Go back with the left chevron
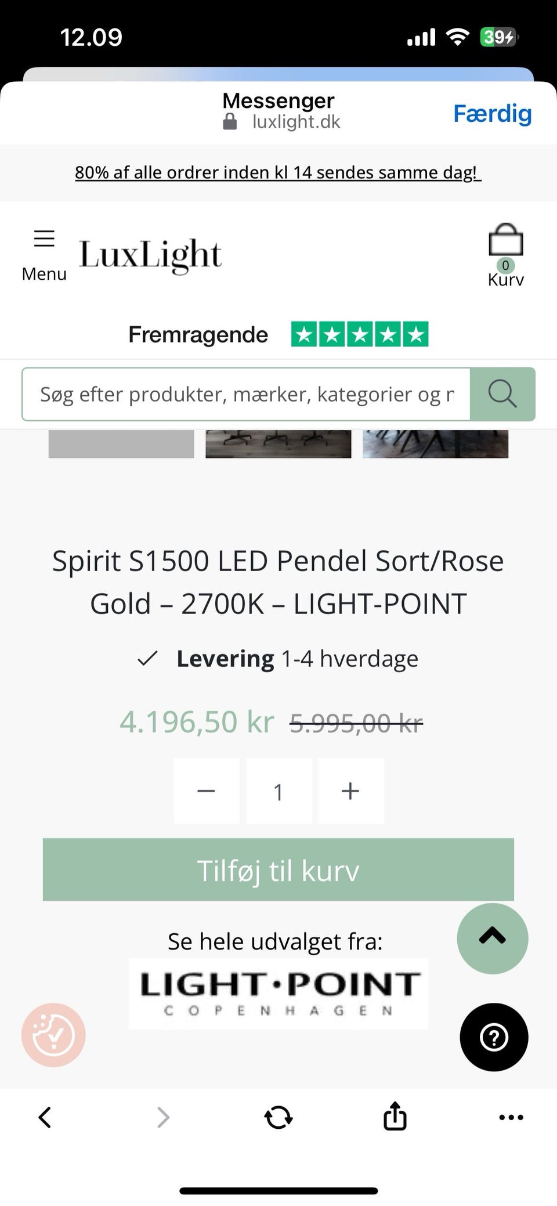 (45, 1117)
